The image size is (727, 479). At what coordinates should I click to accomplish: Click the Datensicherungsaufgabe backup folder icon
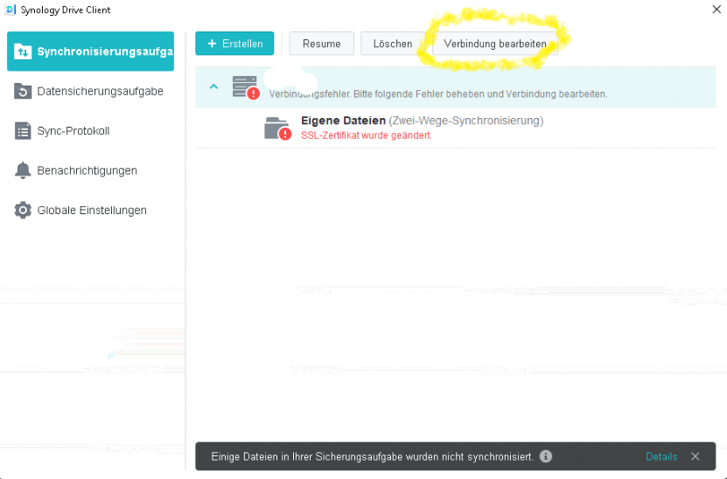(23, 91)
